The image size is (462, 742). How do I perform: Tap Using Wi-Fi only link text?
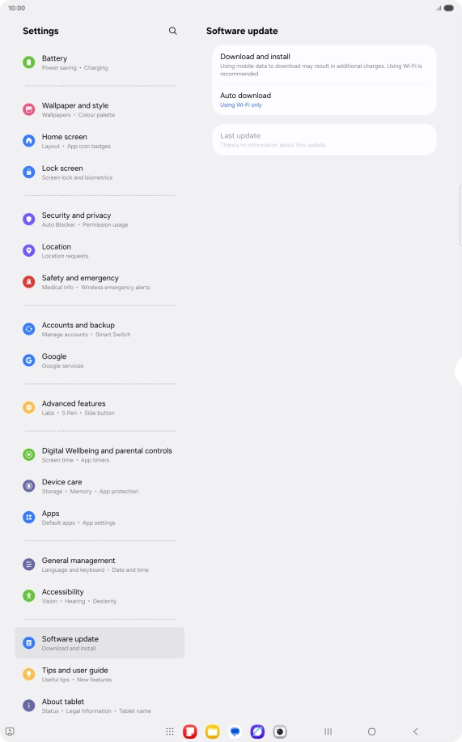240,105
